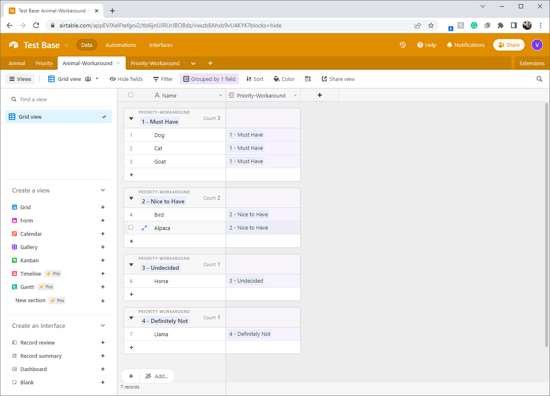Click Horse's 3 - Undecided cell
The width and height of the screenshot is (550, 396).
(x=263, y=281)
